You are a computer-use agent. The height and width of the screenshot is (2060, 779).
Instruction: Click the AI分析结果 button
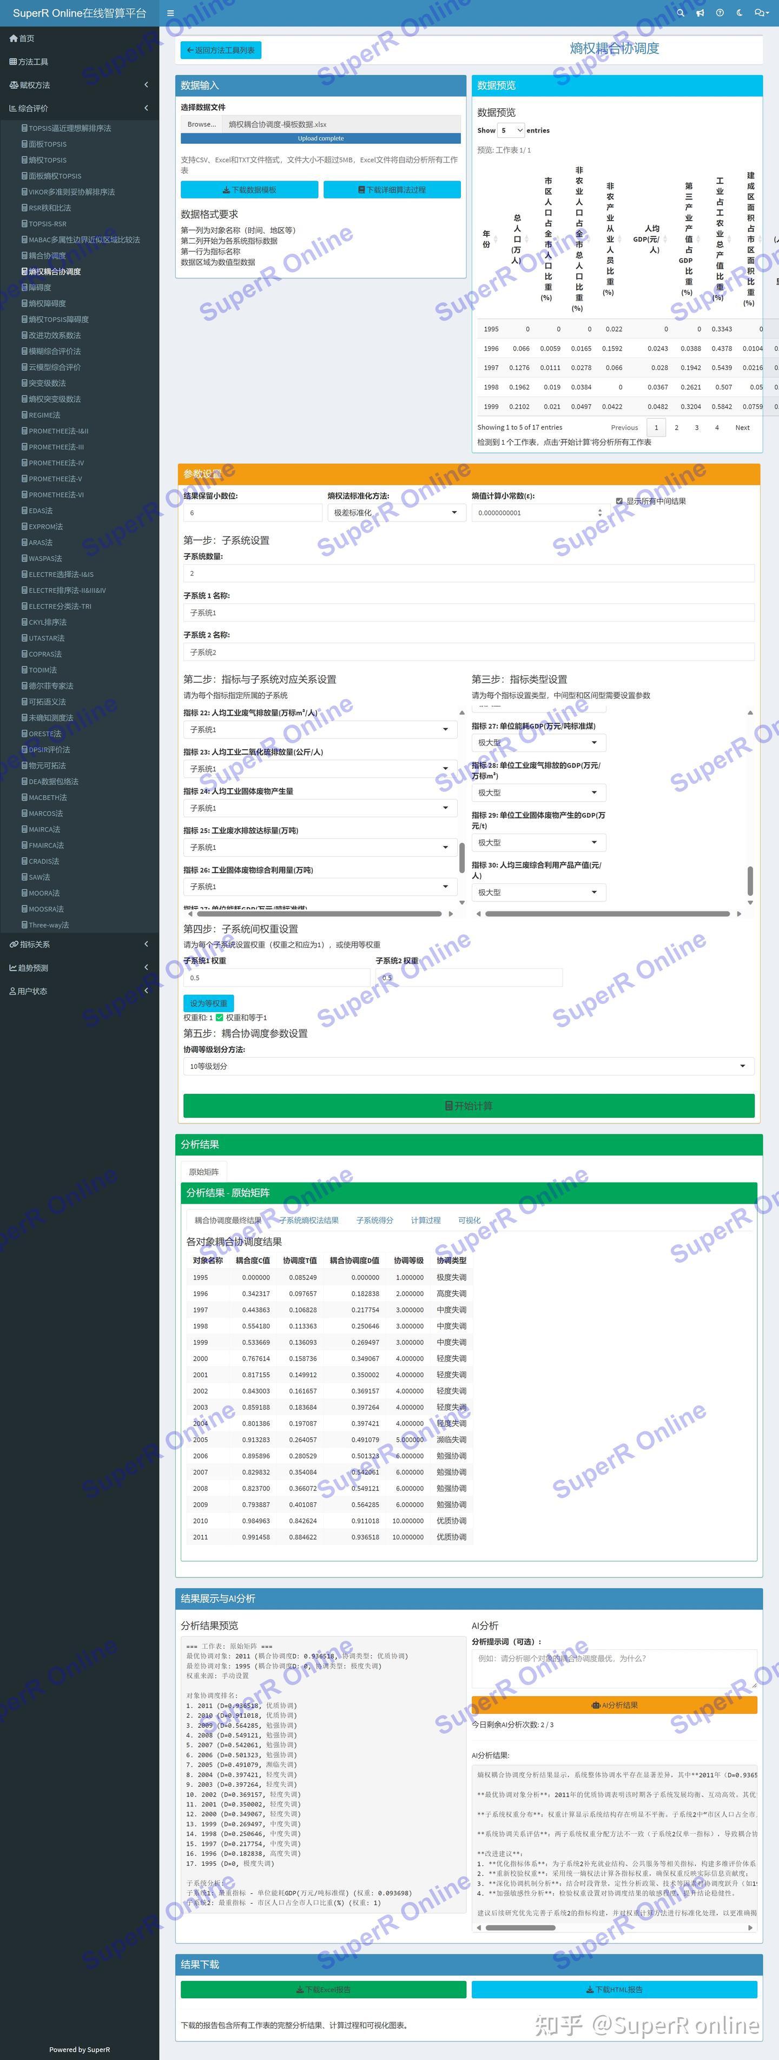614,1705
